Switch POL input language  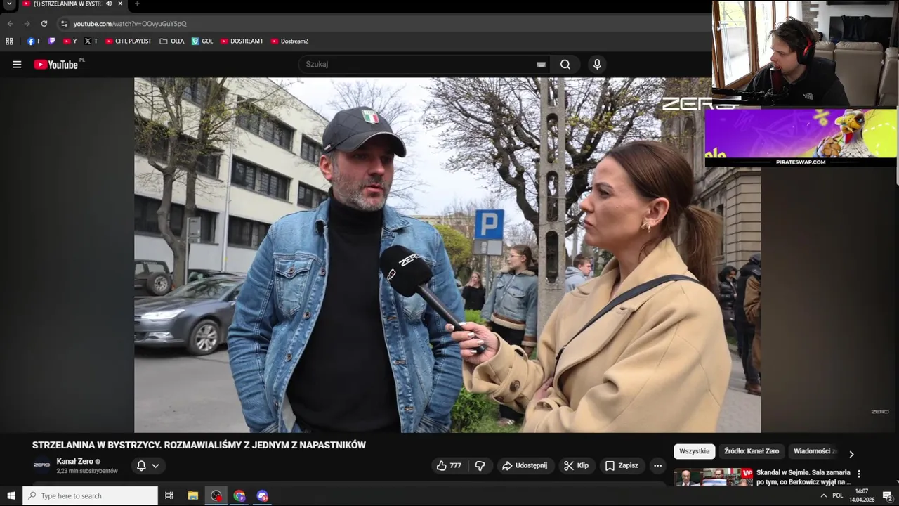pyautogui.click(x=838, y=495)
